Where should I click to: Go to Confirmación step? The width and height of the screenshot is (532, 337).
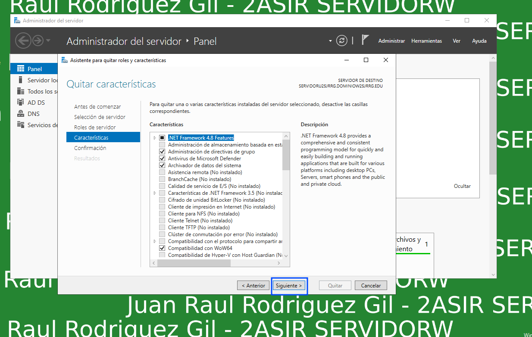click(x=90, y=148)
